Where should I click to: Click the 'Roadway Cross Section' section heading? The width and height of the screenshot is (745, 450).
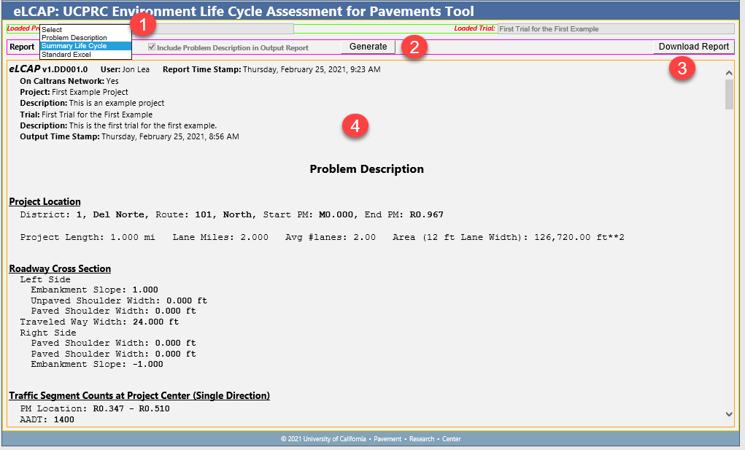point(60,268)
